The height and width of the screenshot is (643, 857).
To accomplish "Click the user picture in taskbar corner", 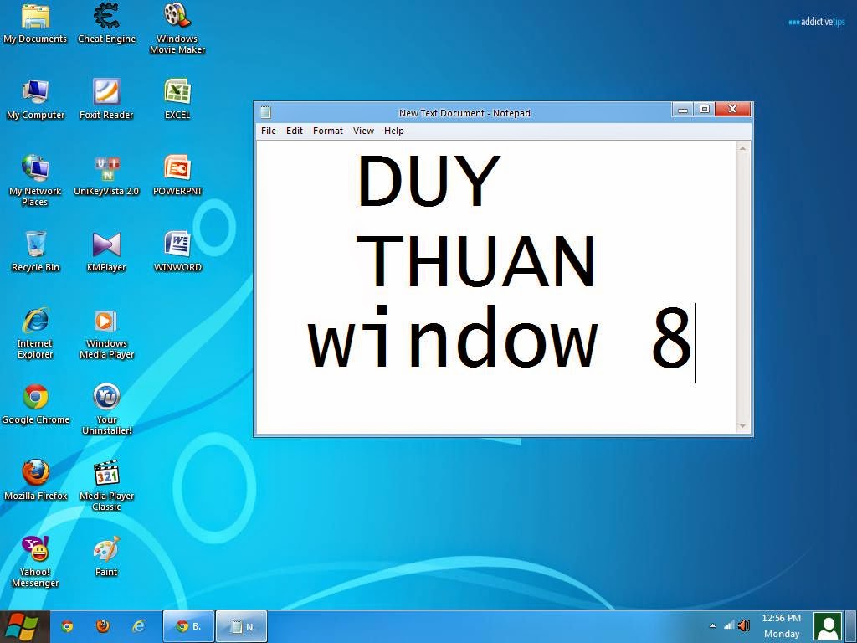I will pos(828,626).
